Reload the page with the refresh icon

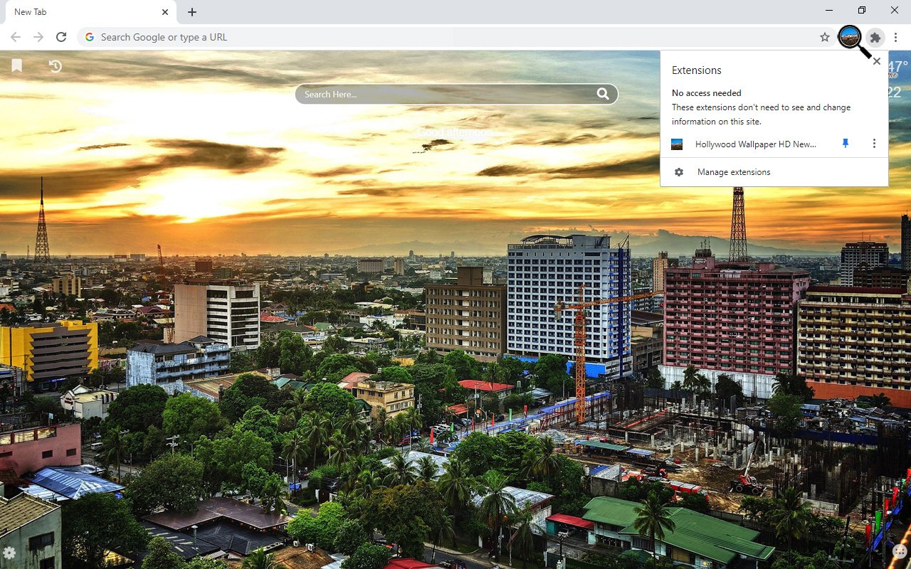pyautogui.click(x=61, y=37)
